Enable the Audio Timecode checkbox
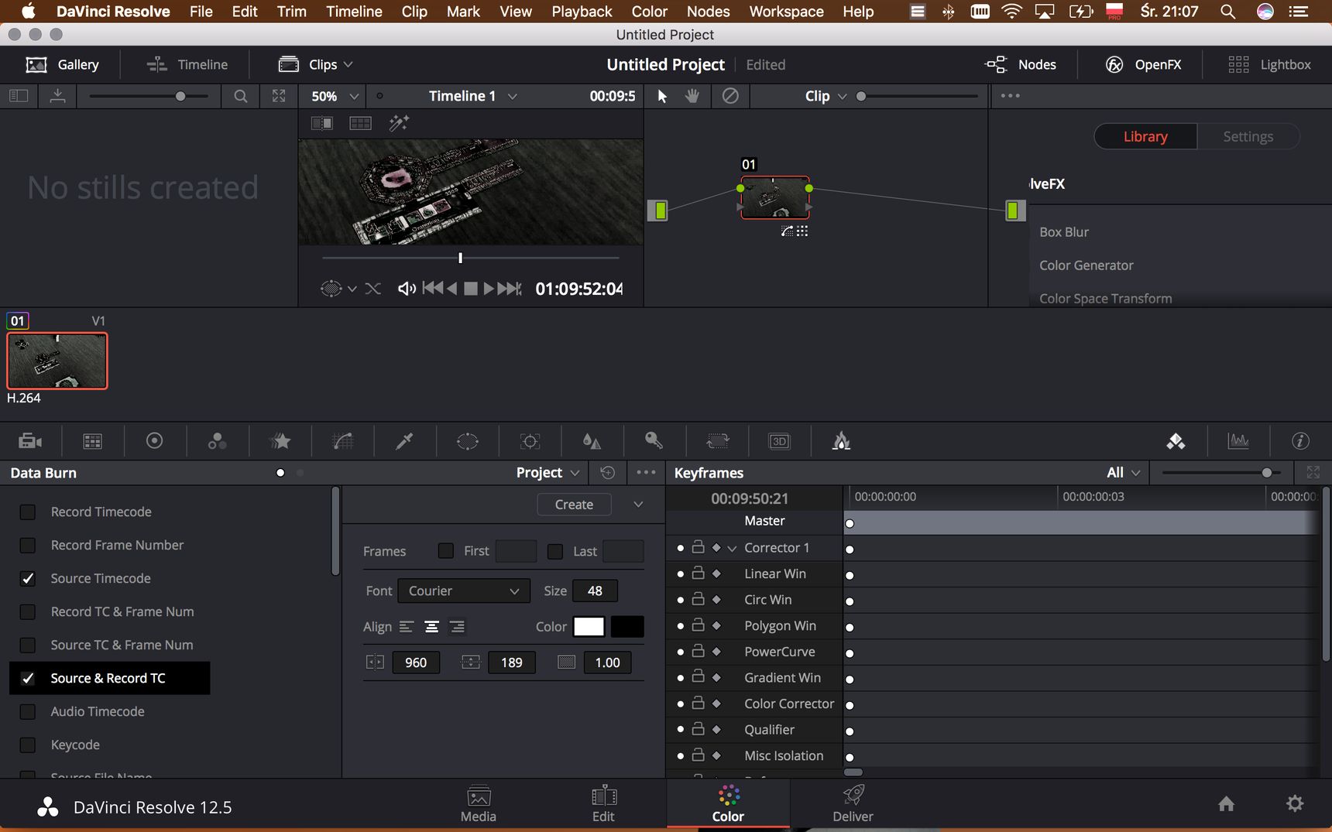The width and height of the screenshot is (1332, 832). click(28, 711)
